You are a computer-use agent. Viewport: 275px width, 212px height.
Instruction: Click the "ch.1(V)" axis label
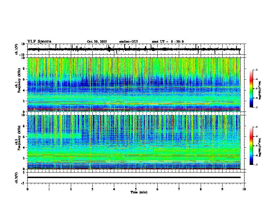[17, 49]
